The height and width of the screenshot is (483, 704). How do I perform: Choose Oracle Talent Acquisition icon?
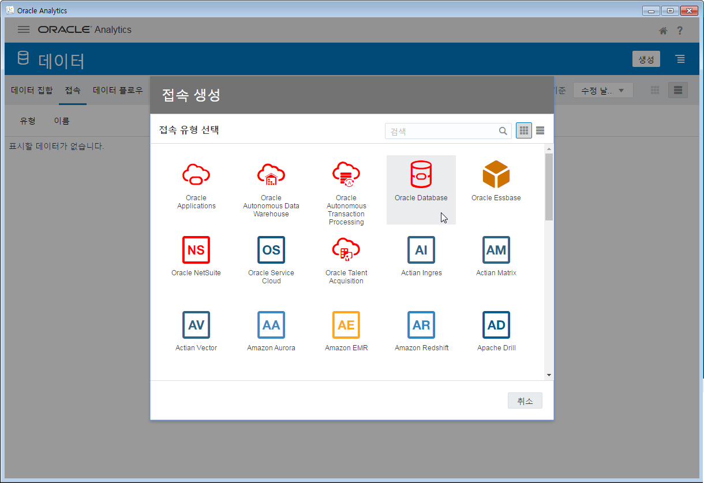pos(346,250)
